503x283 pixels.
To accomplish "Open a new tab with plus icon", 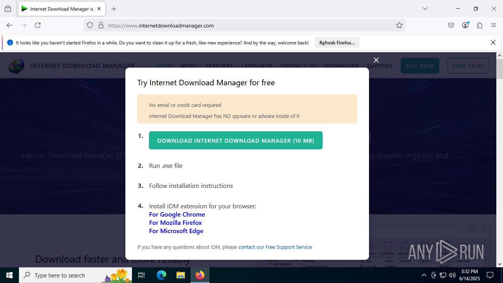I will click(x=114, y=9).
